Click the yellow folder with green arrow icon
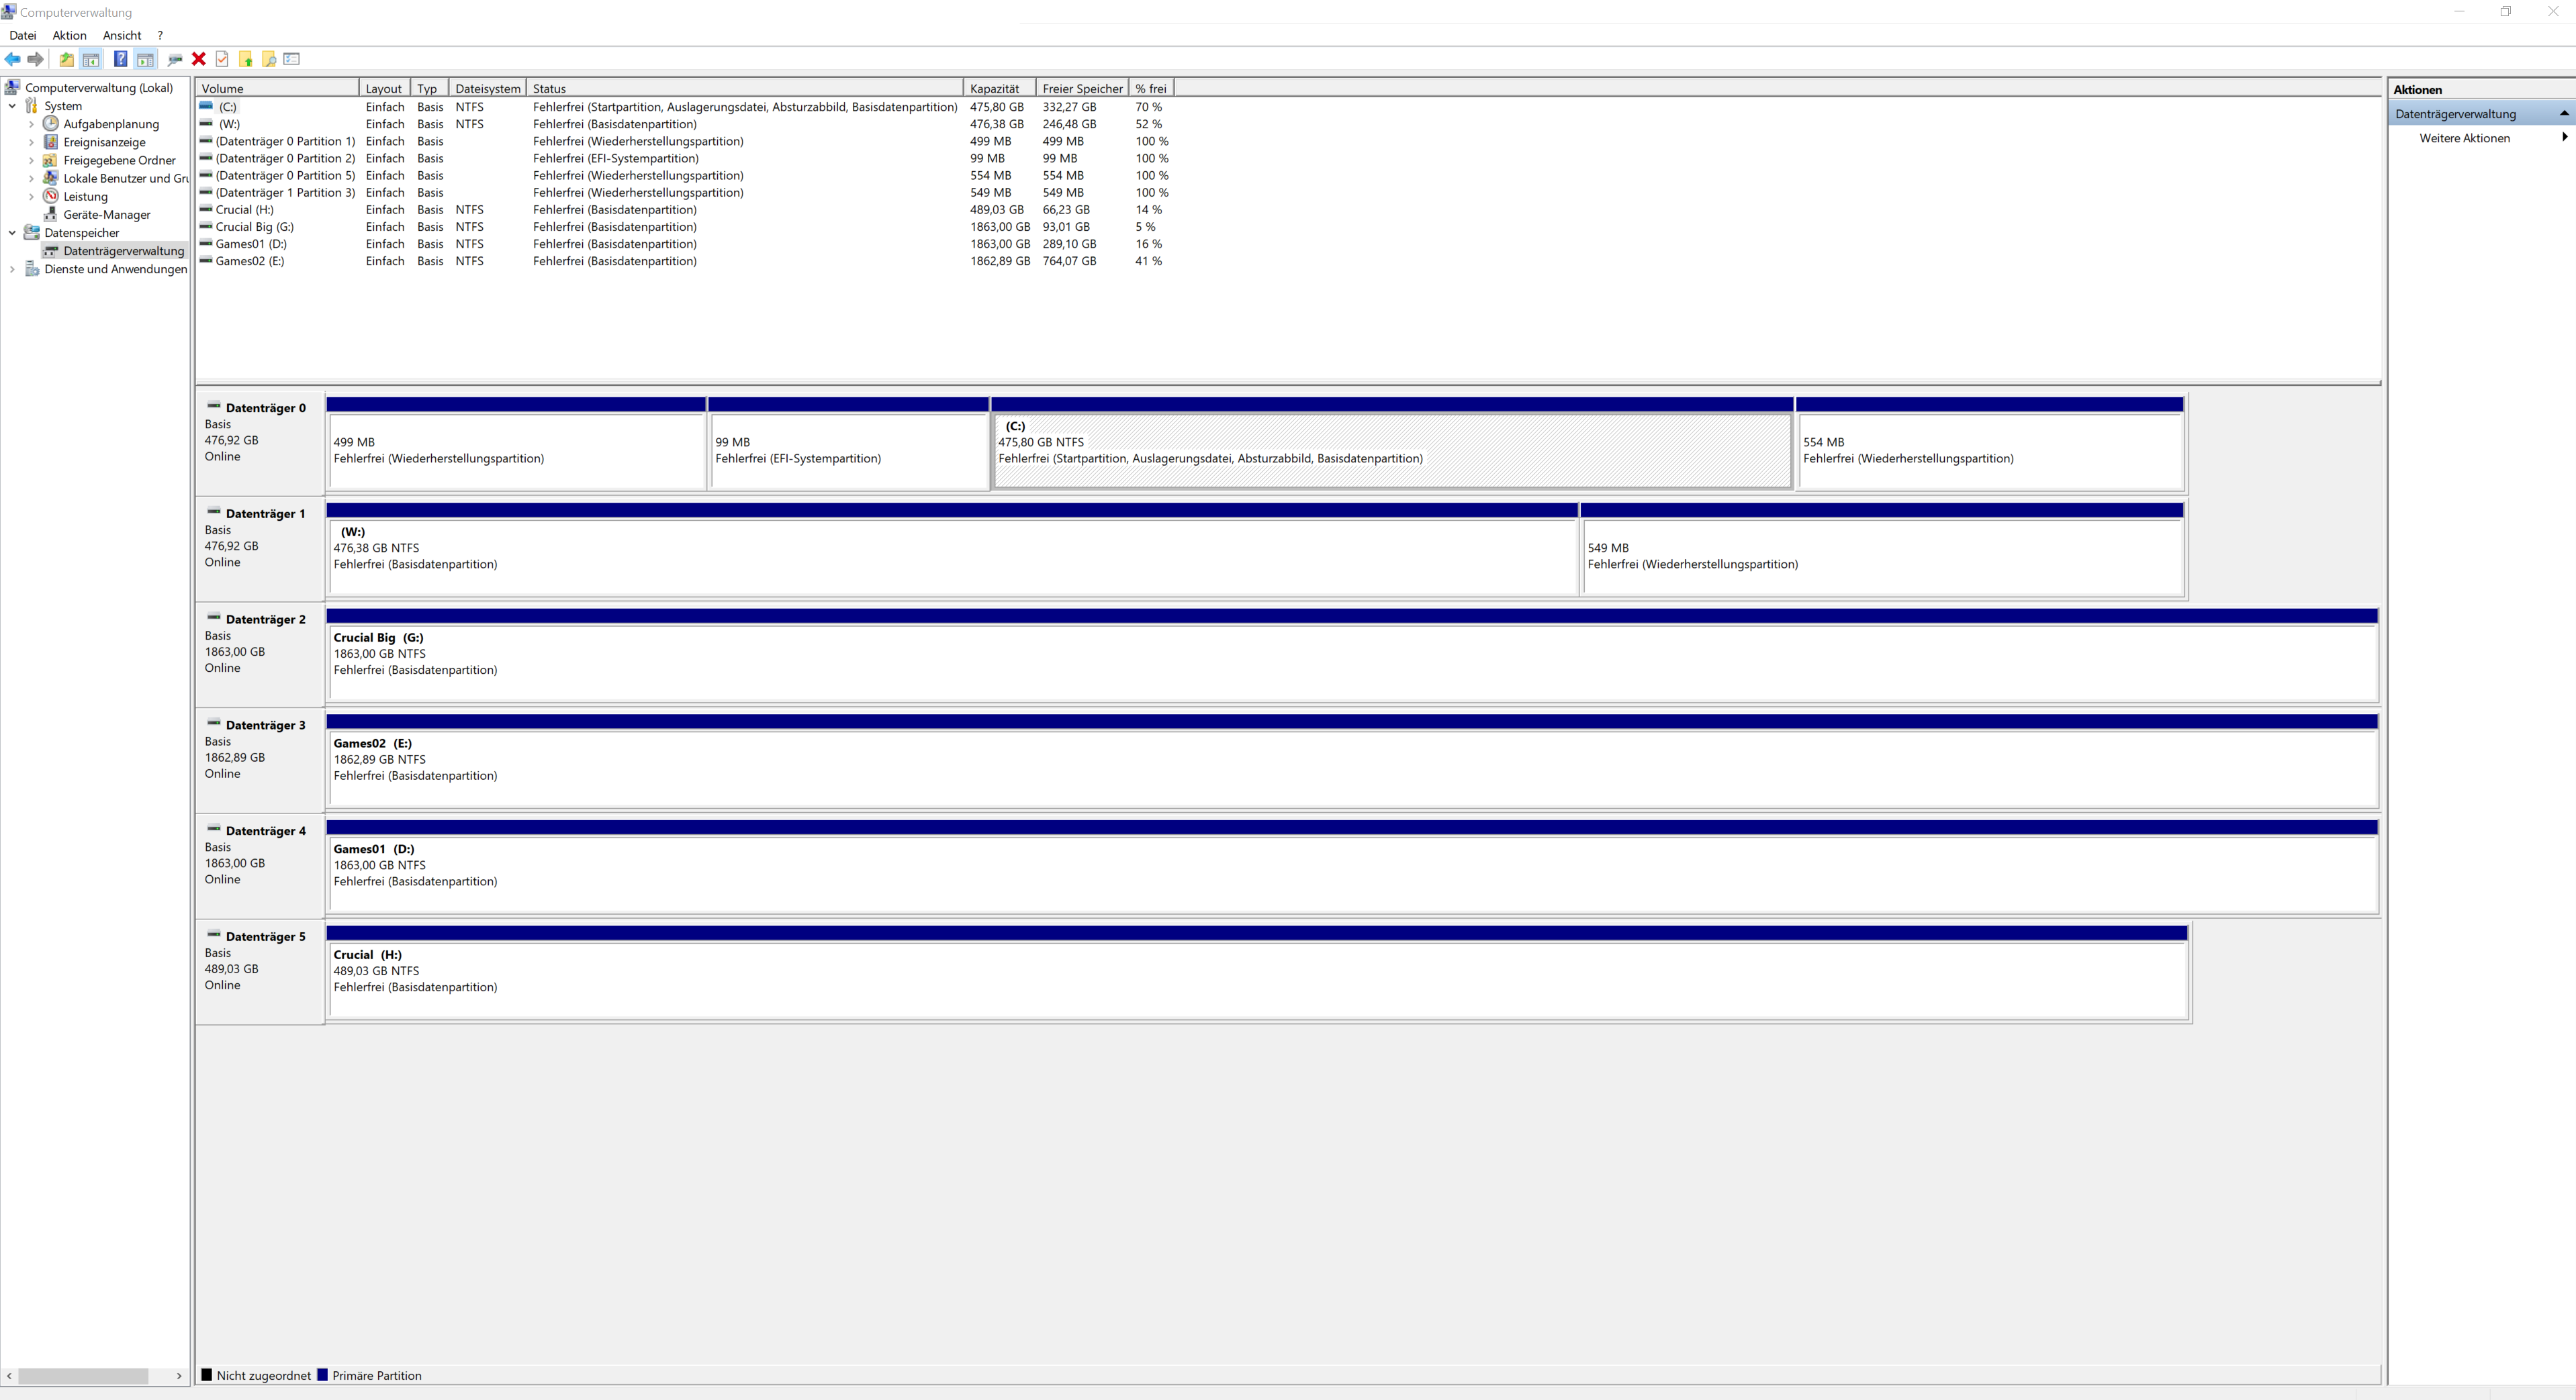 (245, 59)
